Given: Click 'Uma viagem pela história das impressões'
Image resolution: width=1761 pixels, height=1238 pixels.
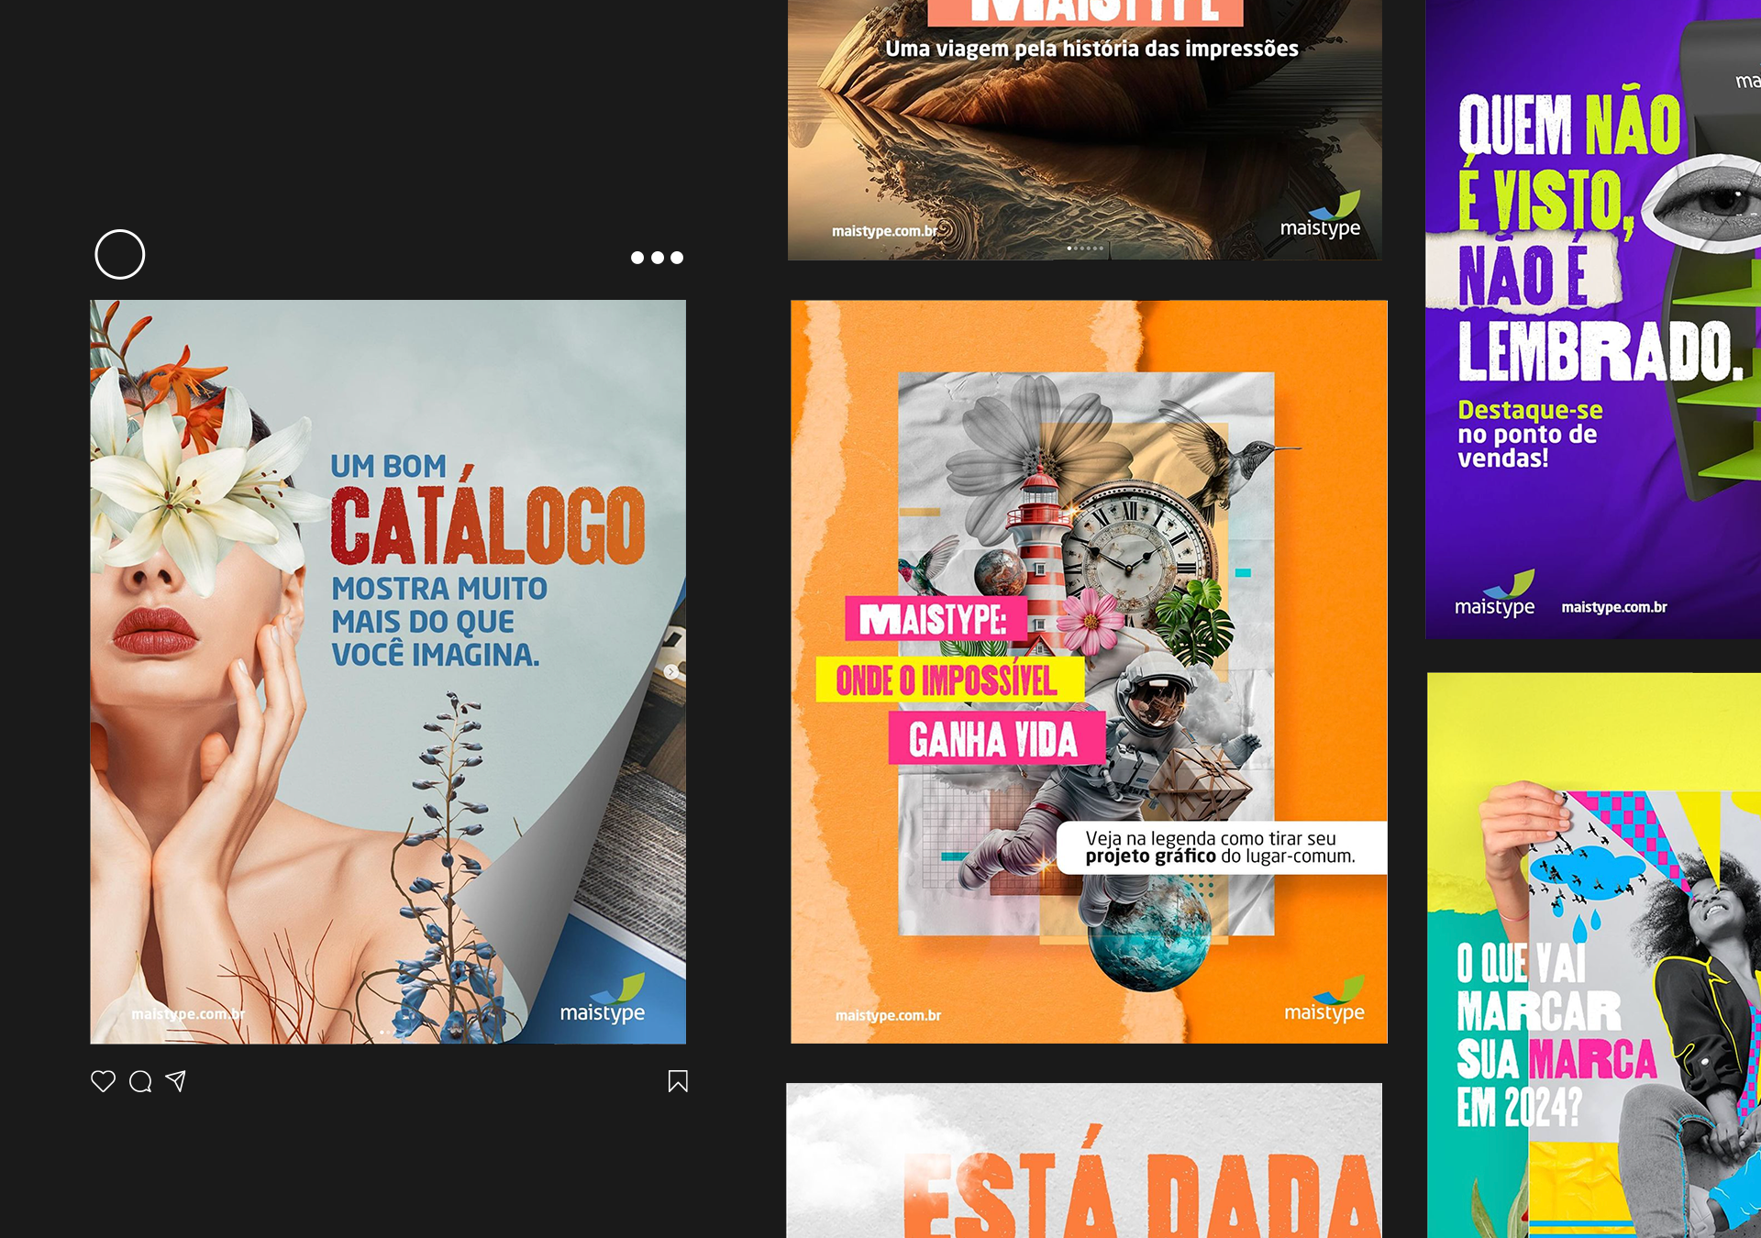Looking at the screenshot, I should (x=1091, y=49).
